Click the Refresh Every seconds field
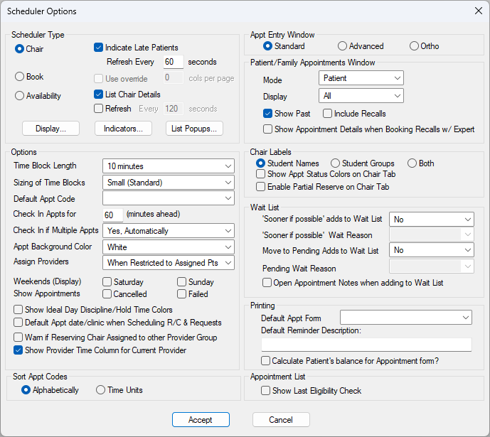Image resolution: width=490 pixels, height=437 pixels. [174, 62]
